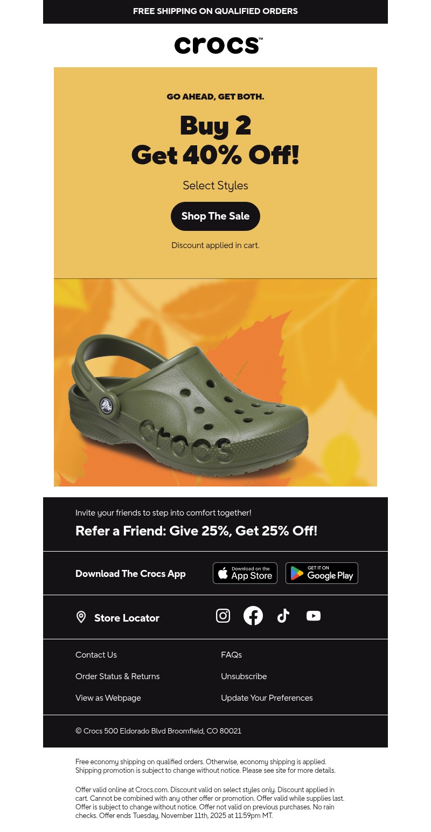Select the Store Locator text link
The width and height of the screenshot is (431, 832).
coord(127,618)
